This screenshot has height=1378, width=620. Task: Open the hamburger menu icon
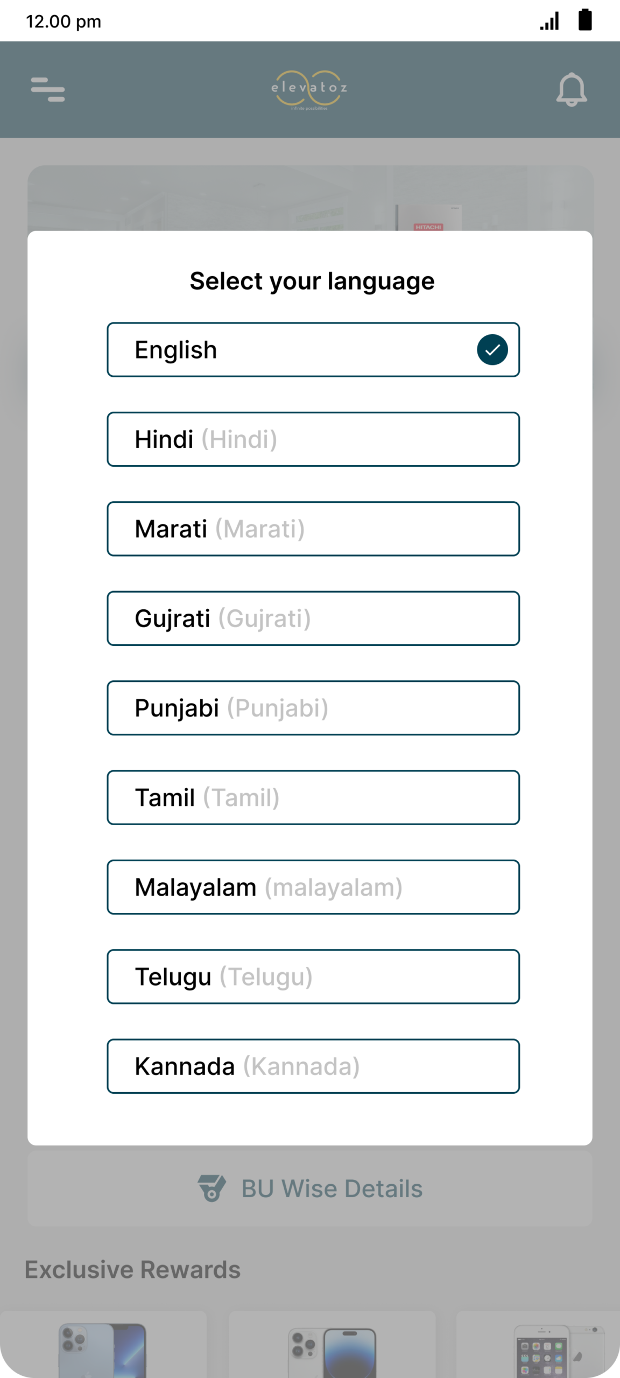pos(48,89)
